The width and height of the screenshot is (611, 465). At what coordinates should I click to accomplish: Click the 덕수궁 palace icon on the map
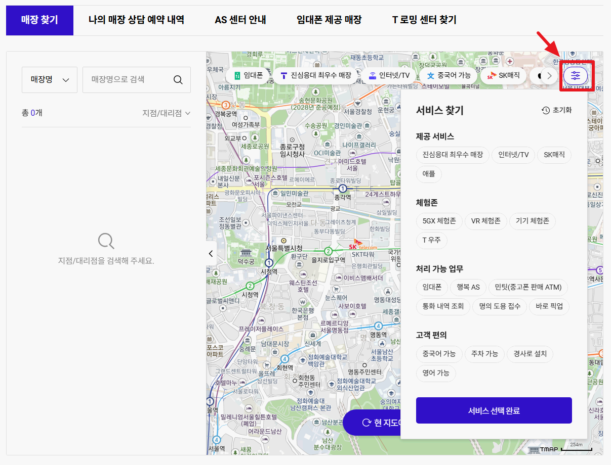[246, 253]
